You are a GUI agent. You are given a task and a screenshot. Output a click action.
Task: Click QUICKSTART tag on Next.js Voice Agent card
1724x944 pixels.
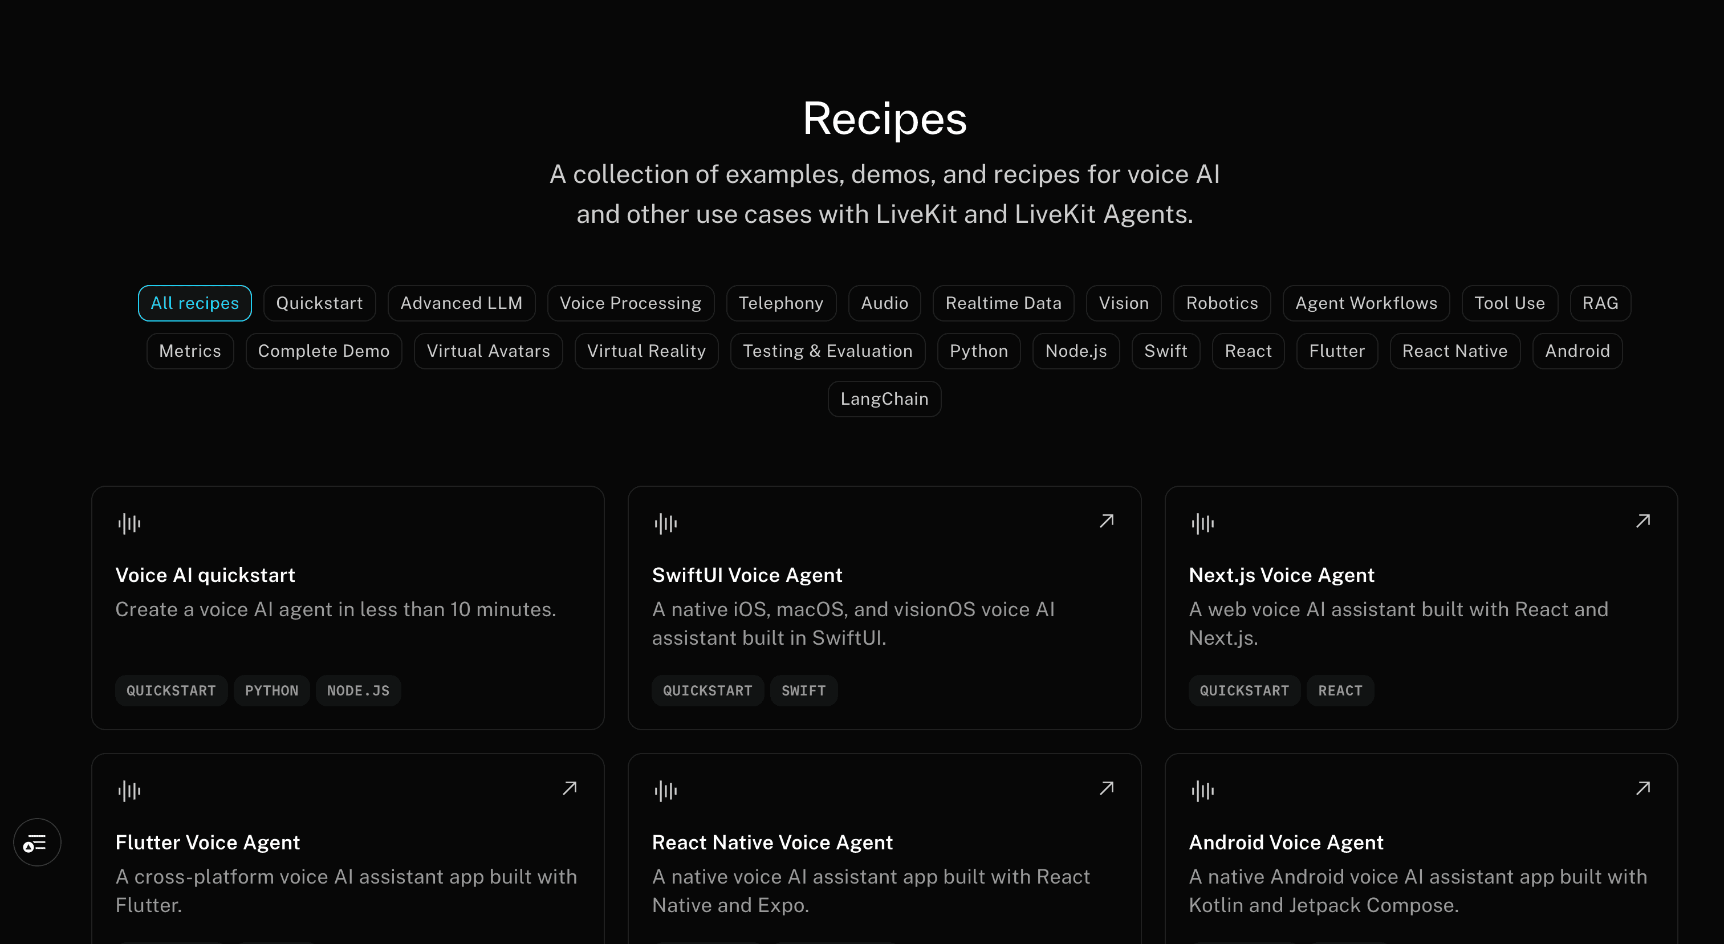pyautogui.click(x=1244, y=690)
